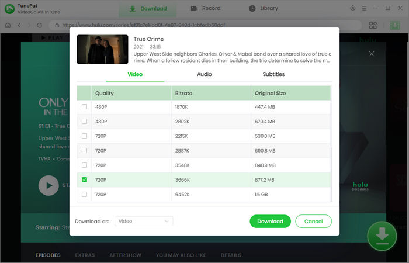The height and width of the screenshot is (263, 409).
Task: Open the Subtitles tab
Action: (273, 74)
